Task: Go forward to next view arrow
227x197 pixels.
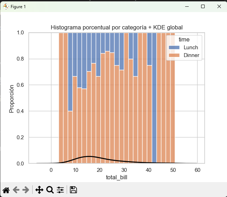Action: click(26, 190)
